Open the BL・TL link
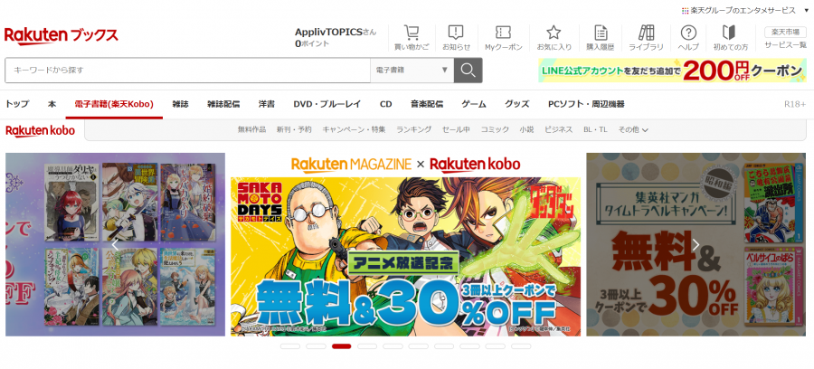814x369 pixels. pyautogui.click(x=595, y=129)
